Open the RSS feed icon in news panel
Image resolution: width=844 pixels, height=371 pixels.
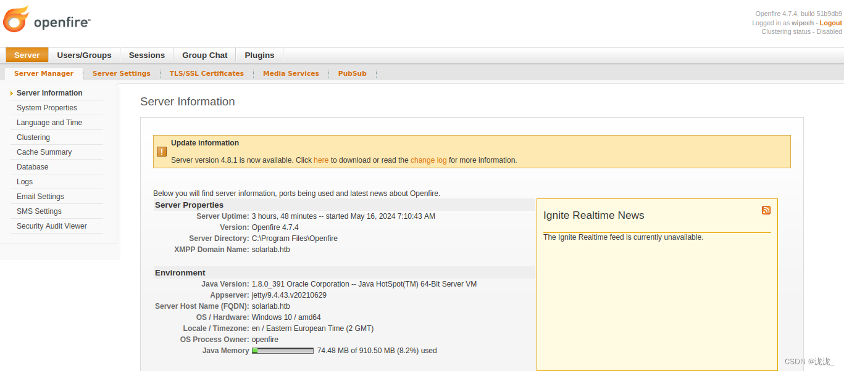tap(766, 210)
